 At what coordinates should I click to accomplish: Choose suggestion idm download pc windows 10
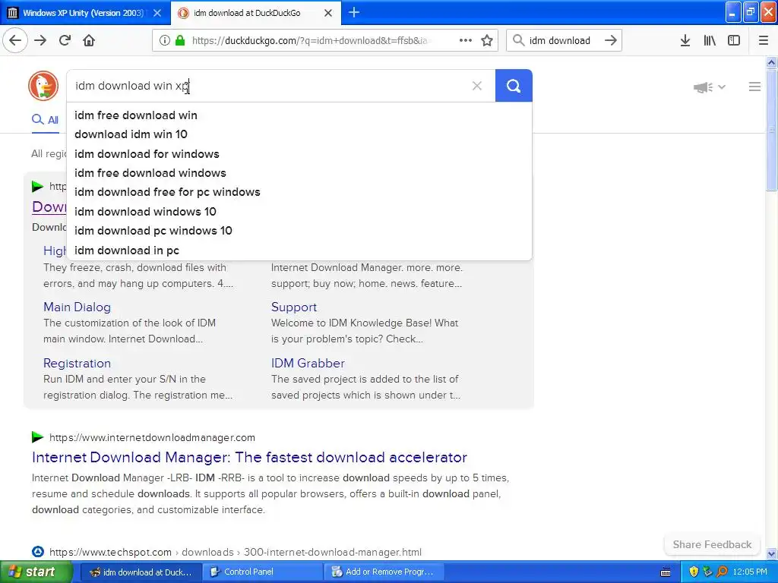coord(153,231)
